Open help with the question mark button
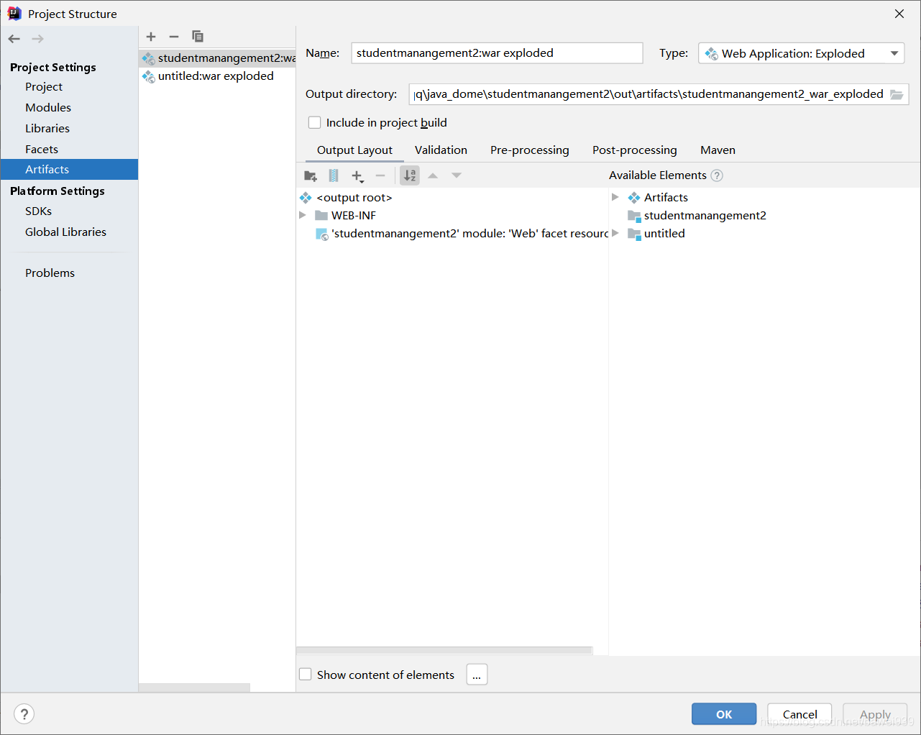 24,714
